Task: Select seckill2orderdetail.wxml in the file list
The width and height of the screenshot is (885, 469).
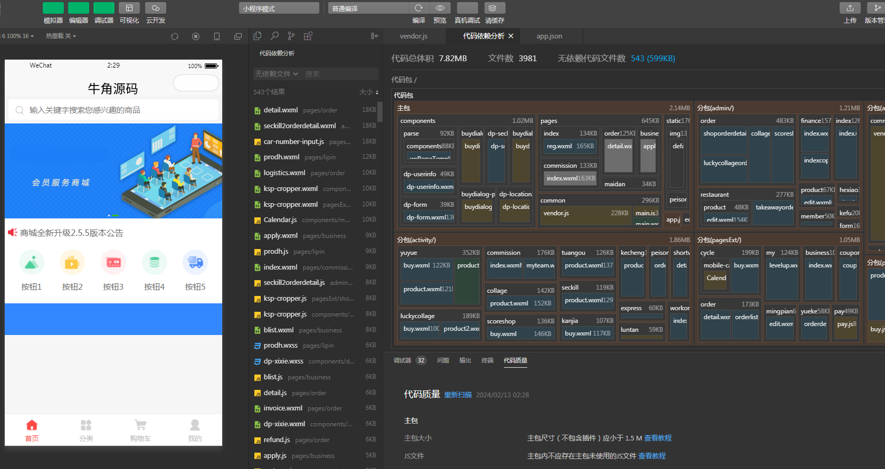Action: [316, 126]
